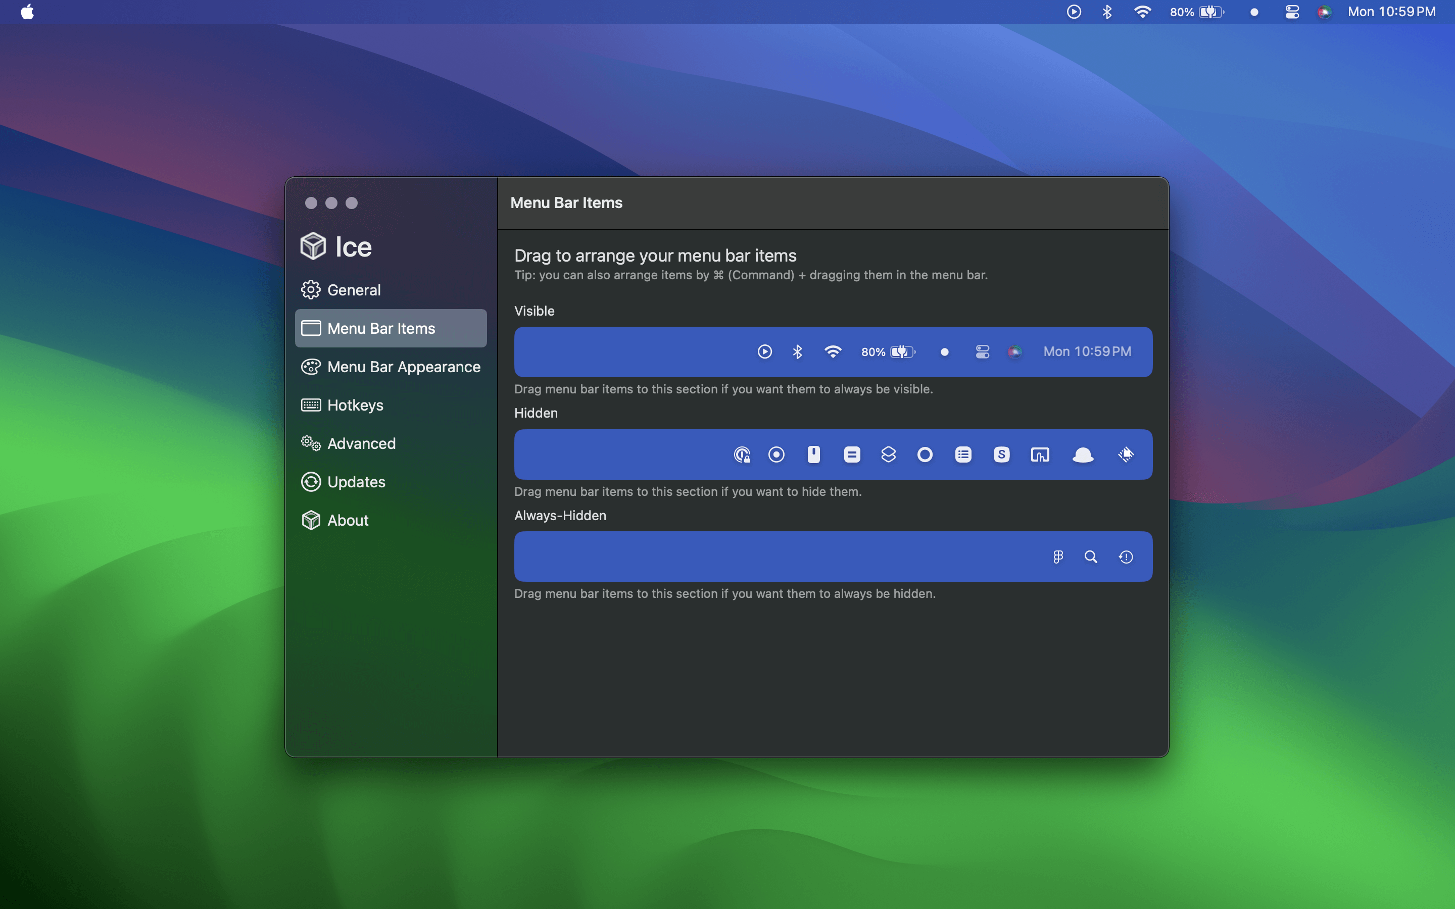This screenshot has width=1455, height=909.
Task: Click the Now Playing icon in the Visible row
Action: pos(765,351)
